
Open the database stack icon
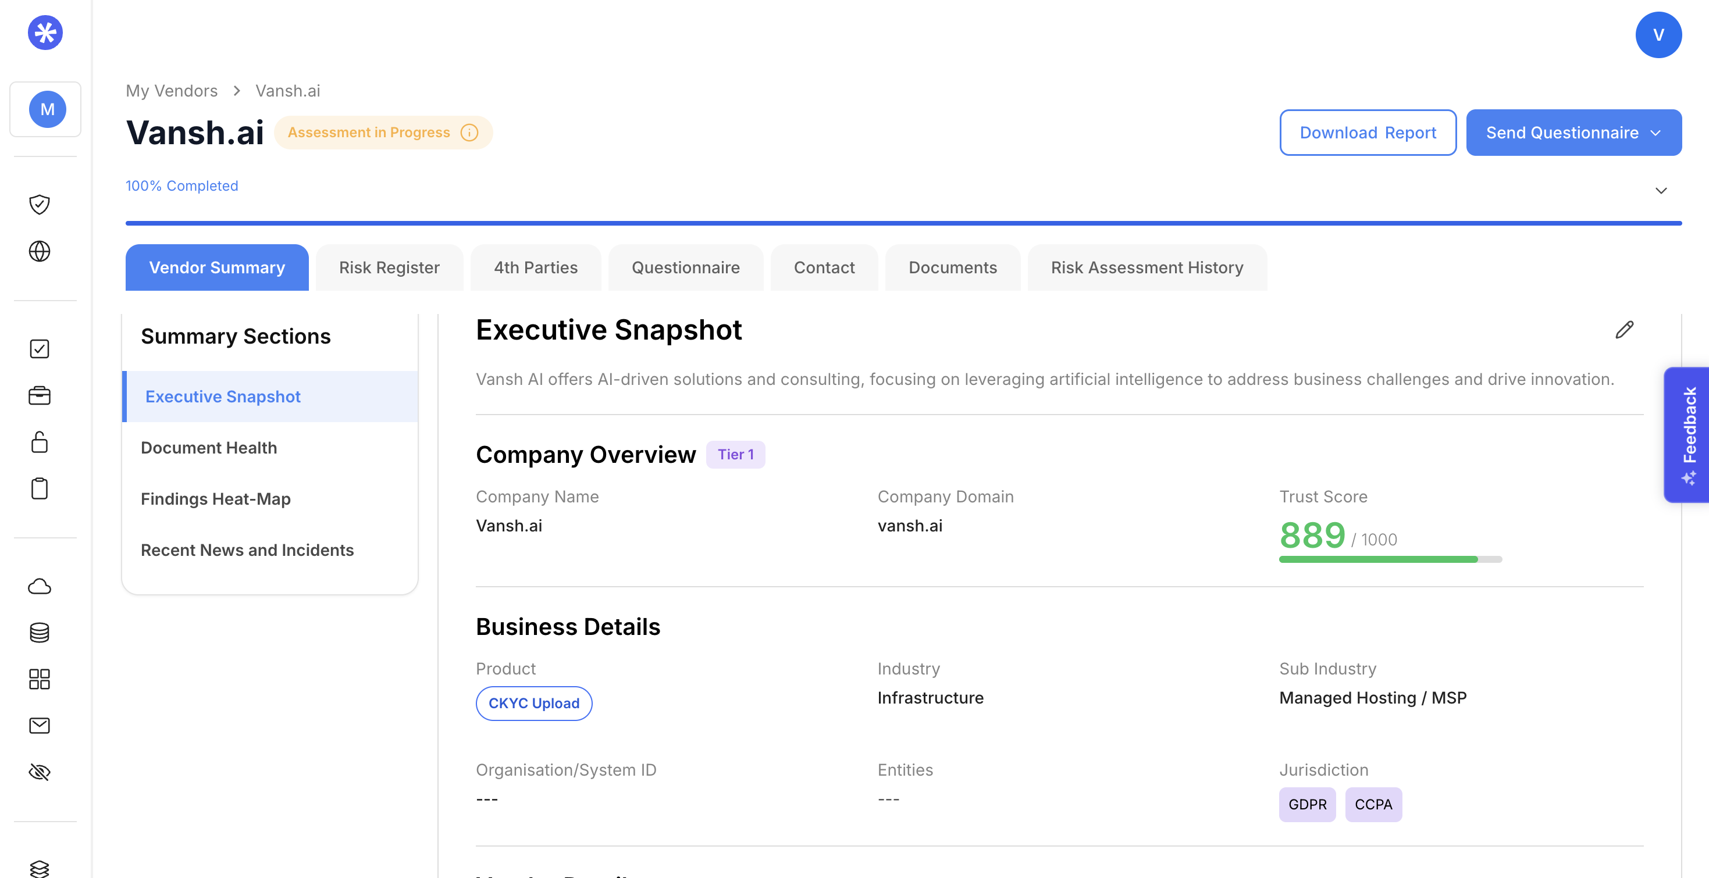(40, 633)
